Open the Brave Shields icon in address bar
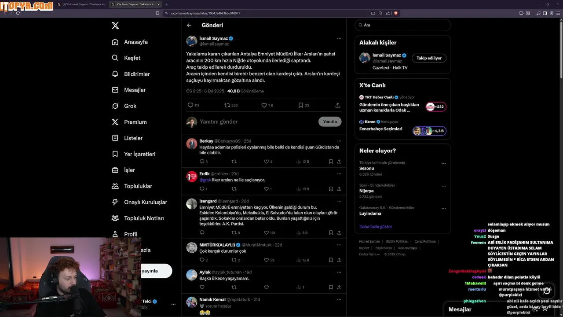 [395, 13]
